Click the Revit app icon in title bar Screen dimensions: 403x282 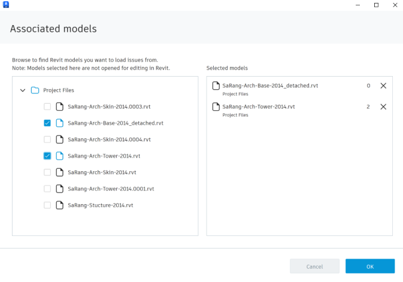7,5
